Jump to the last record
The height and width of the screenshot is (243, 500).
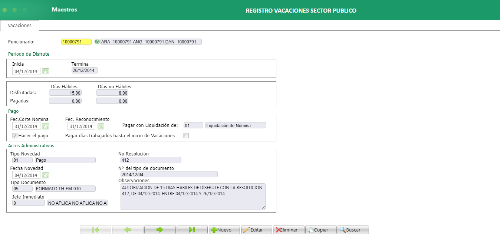pos(192,230)
